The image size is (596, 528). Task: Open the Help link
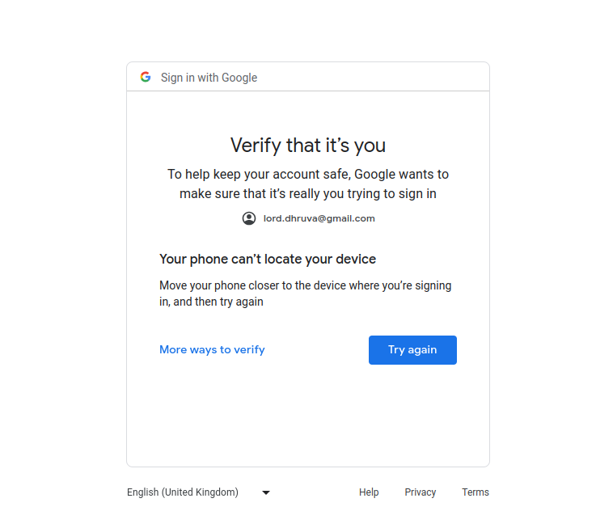click(x=369, y=492)
